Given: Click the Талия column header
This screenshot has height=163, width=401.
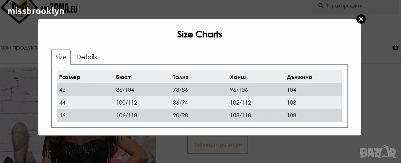Looking at the screenshot, I should pyautogui.click(x=180, y=77).
